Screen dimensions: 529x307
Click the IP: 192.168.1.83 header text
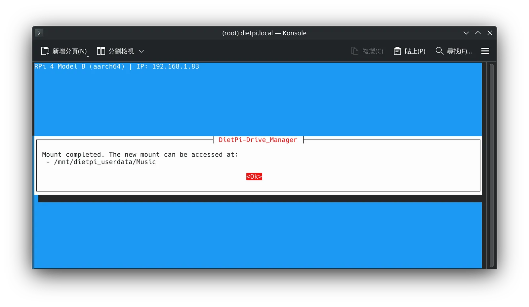coord(168,66)
